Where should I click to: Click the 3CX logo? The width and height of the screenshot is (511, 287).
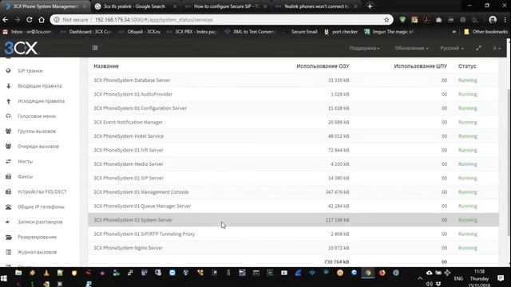(x=21, y=48)
